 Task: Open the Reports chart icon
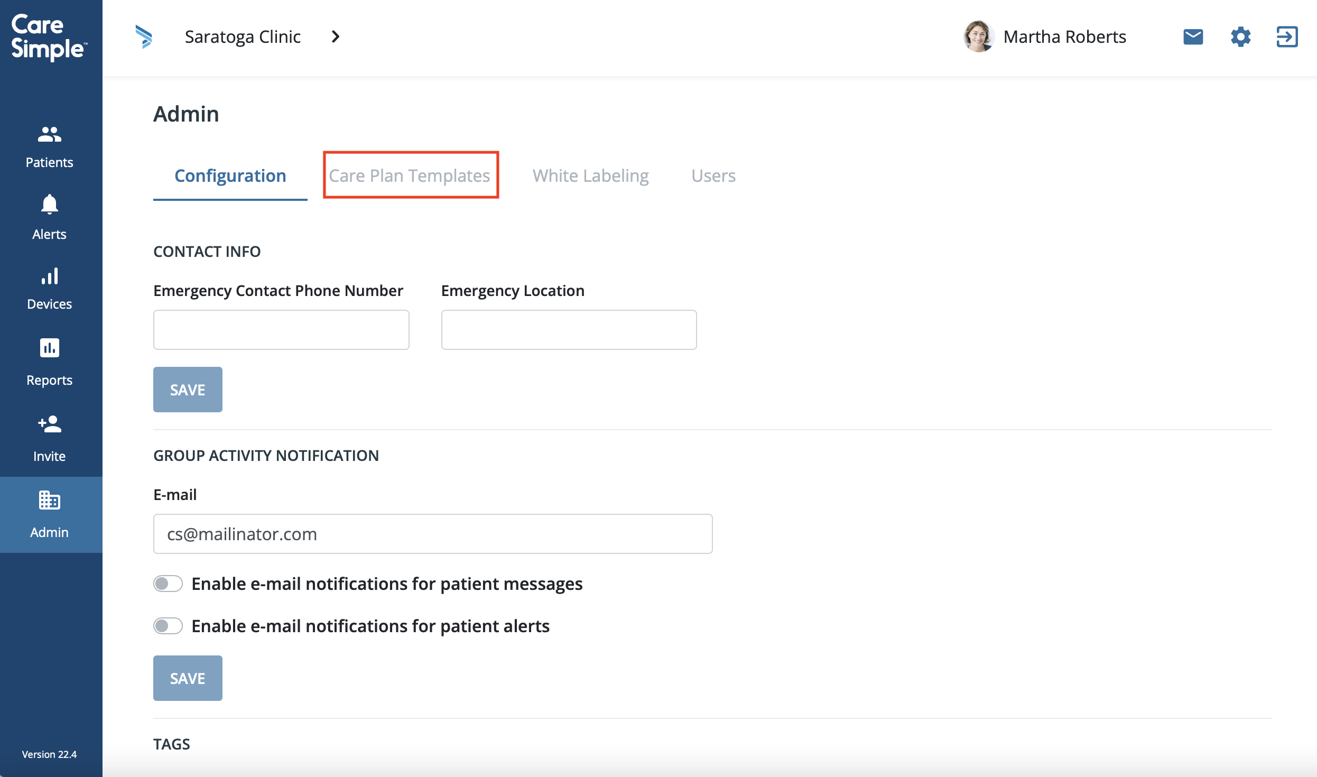point(50,348)
